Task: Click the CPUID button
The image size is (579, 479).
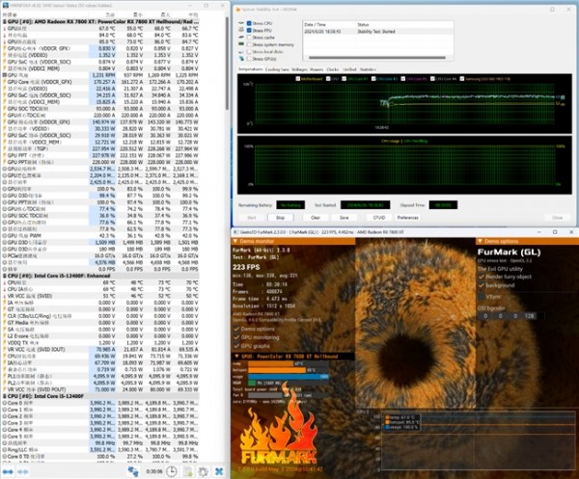Action: (x=379, y=218)
